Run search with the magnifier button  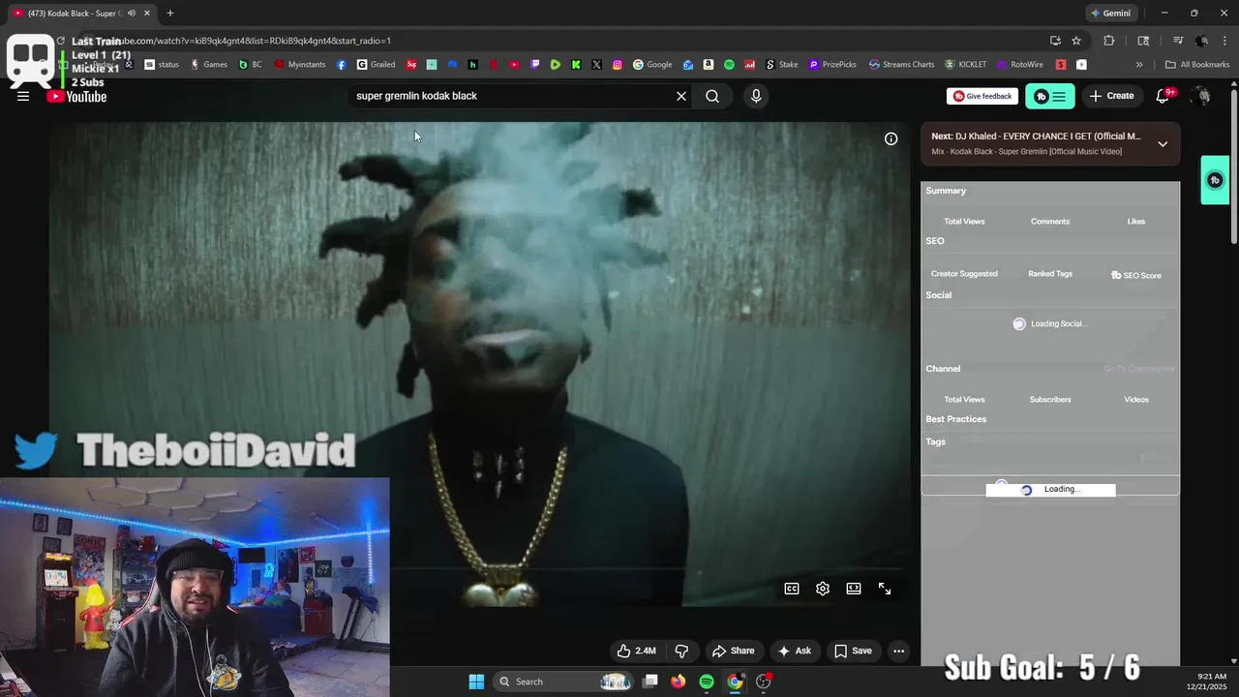click(x=712, y=96)
